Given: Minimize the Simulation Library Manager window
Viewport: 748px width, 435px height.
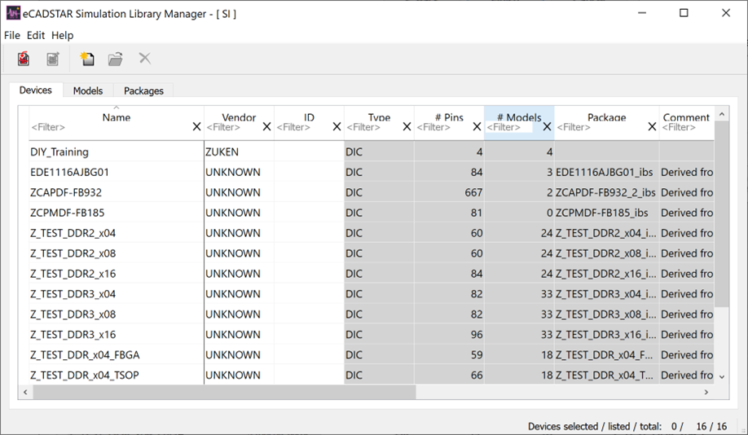Looking at the screenshot, I should [642, 13].
